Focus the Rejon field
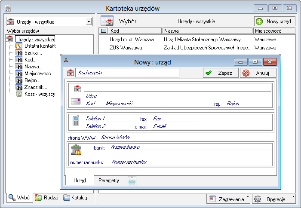The image size is (301, 208). click(x=248, y=104)
